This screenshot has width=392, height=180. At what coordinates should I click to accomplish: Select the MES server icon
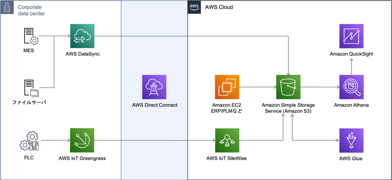click(x=31, y=36)
